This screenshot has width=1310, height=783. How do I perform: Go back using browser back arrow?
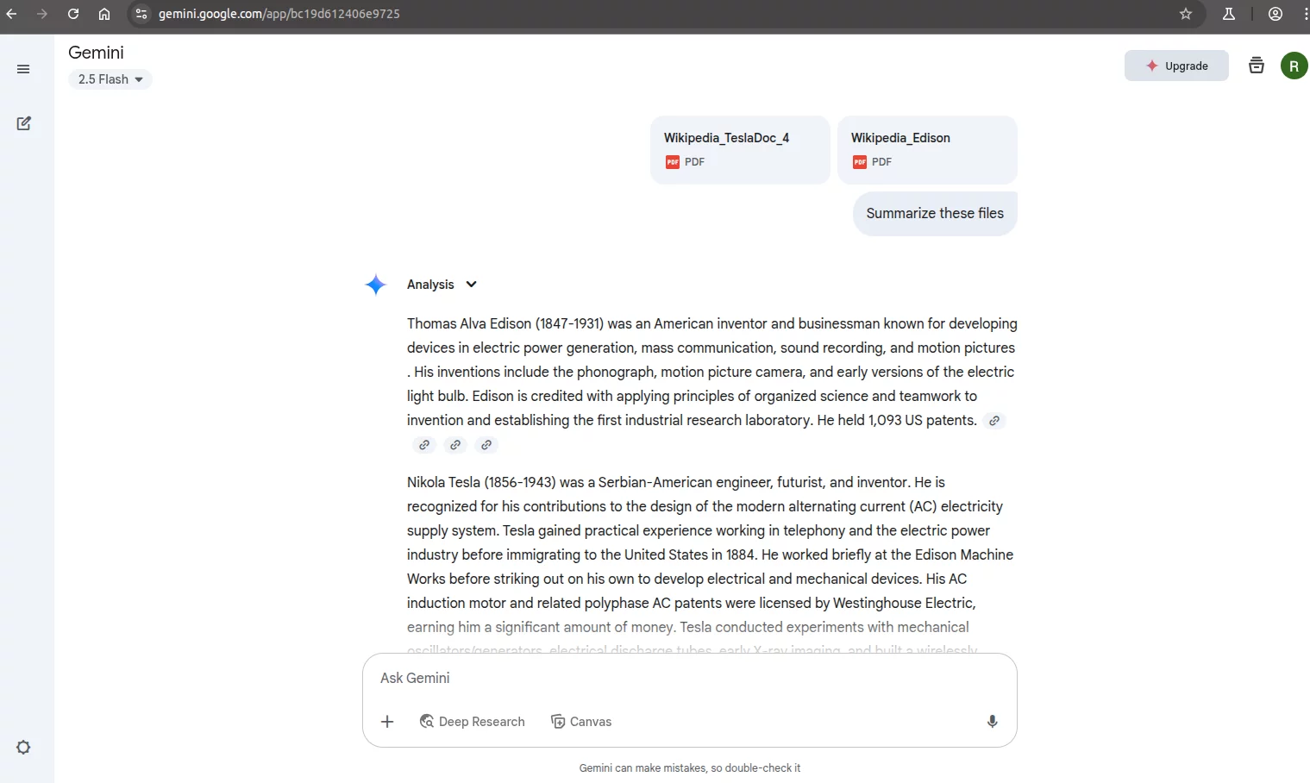point(11,14)
